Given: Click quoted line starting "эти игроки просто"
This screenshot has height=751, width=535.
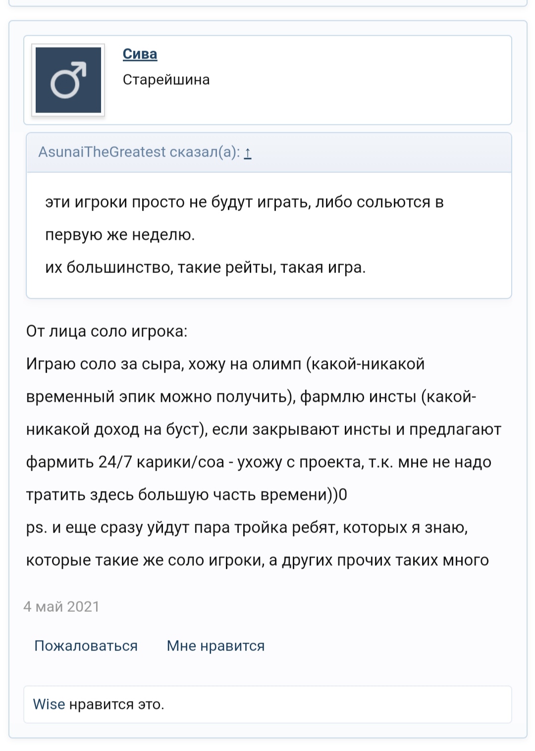Looking at the screenshot, I should coord(244,202).
